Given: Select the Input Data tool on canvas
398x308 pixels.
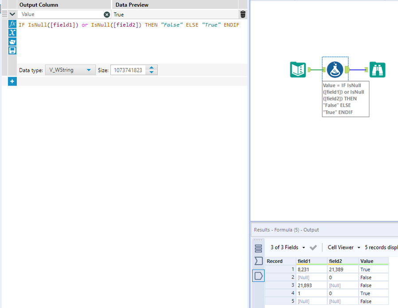Looking at the screenshot, I should (x=298, y=70).
